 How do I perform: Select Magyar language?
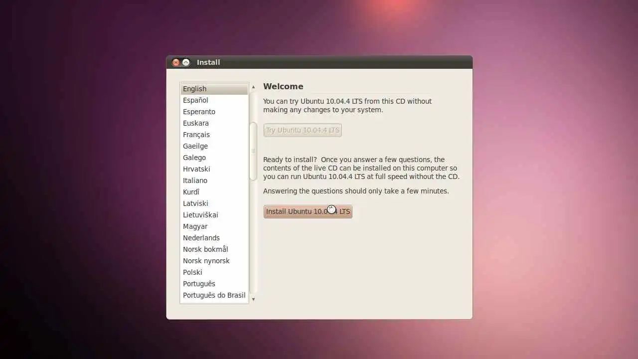click(x=214, y=226)
